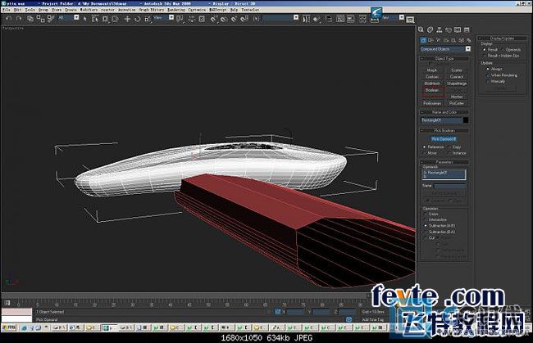Screen dimensions: 533x343
Task: Open the named selection sets dropdown
Action: 296,18
